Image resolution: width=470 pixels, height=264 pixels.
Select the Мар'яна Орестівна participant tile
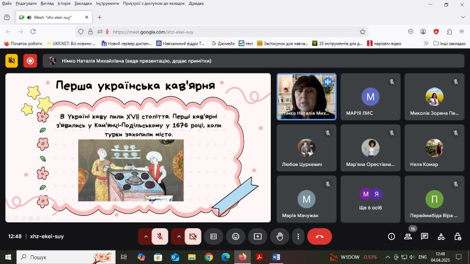tap(371, 148)
